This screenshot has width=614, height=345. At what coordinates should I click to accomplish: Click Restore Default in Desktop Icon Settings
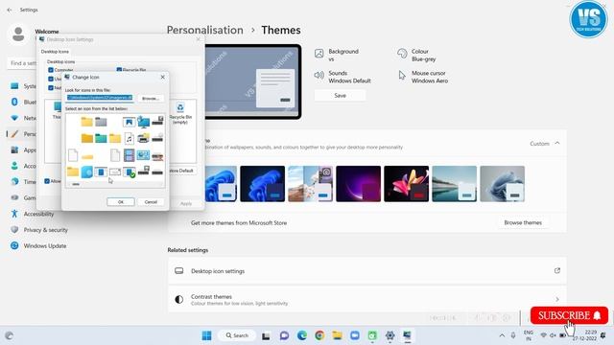[x=182, y=171]
